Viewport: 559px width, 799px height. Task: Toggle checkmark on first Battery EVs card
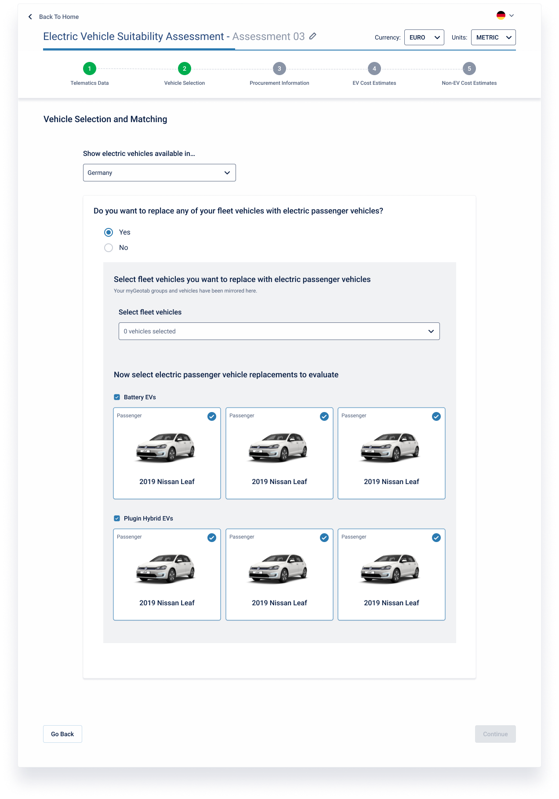(212, 416)
